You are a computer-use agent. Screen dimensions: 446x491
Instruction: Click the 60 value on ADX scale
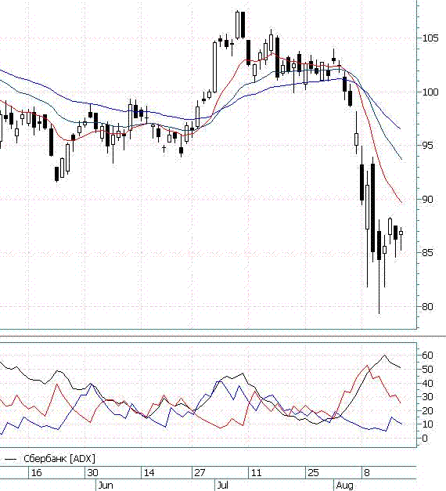[x=427, y=355]
